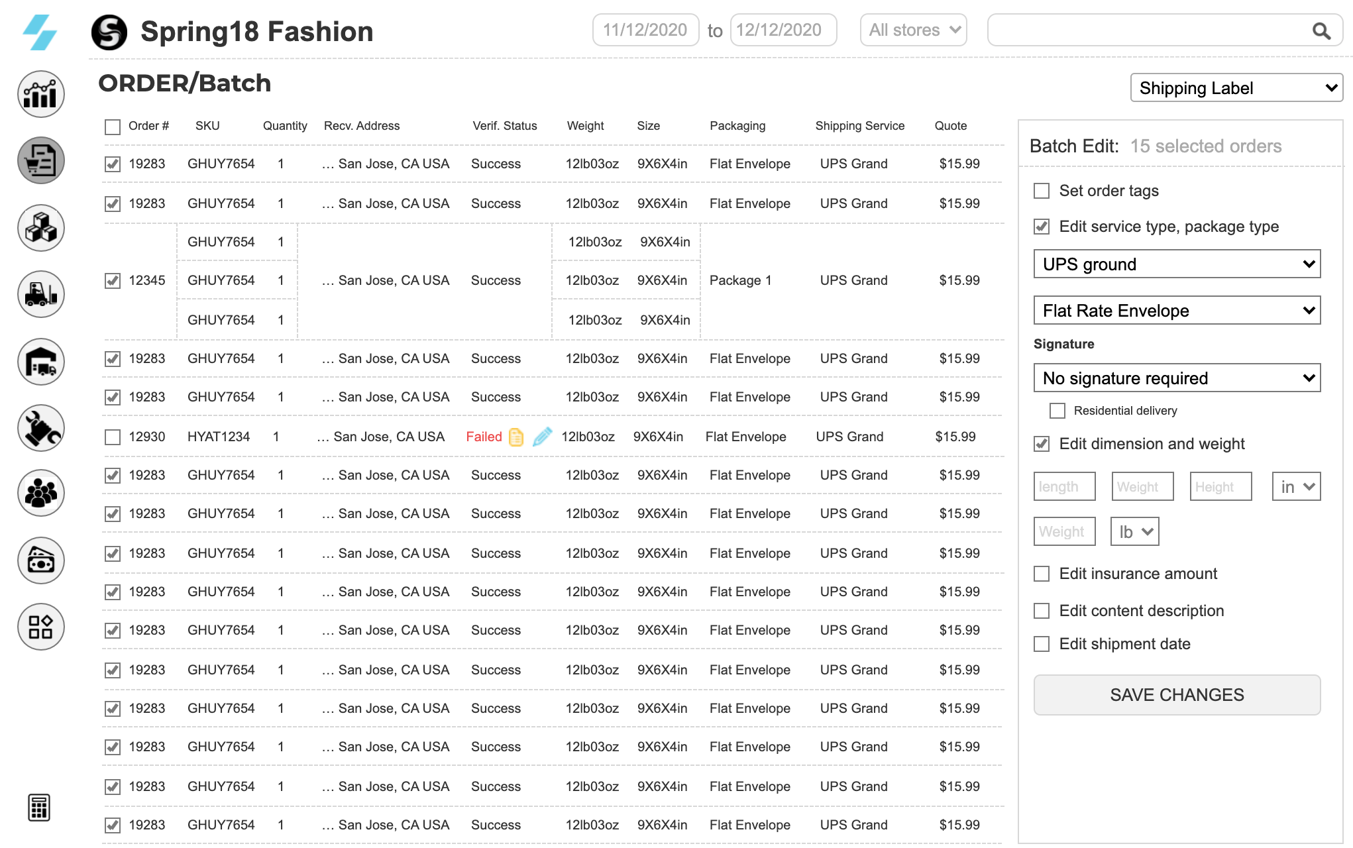This screenshot has width=1353, height=848.
Task: Click the length input field
Action: point(1064,487)
